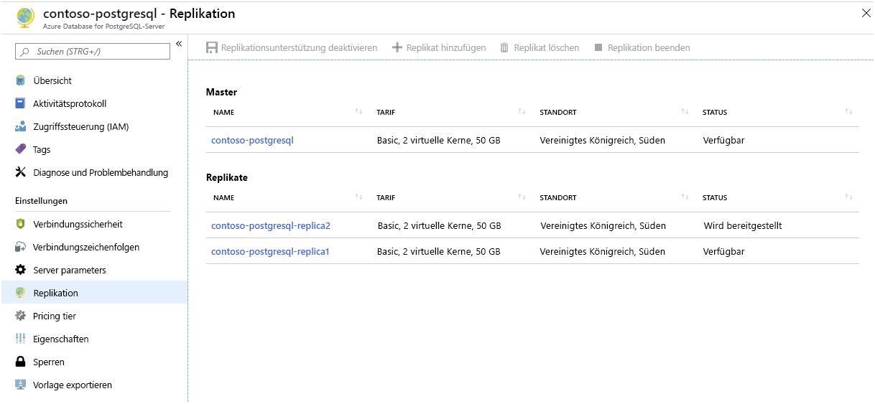Click the Verbindungssicherheit shield icon
875x404 pixels.
(20, 224)
